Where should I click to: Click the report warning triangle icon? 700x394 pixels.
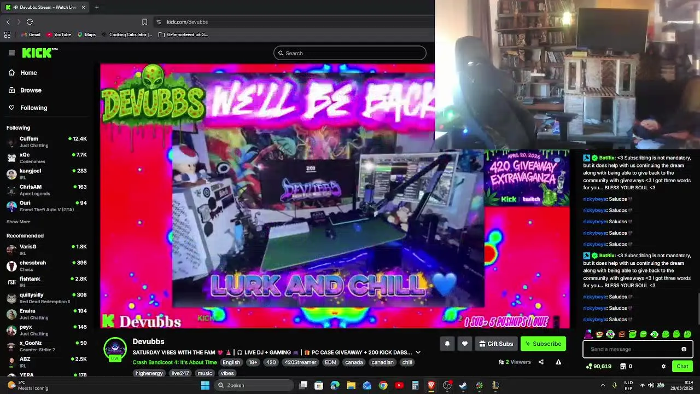(x=558, y=362)
